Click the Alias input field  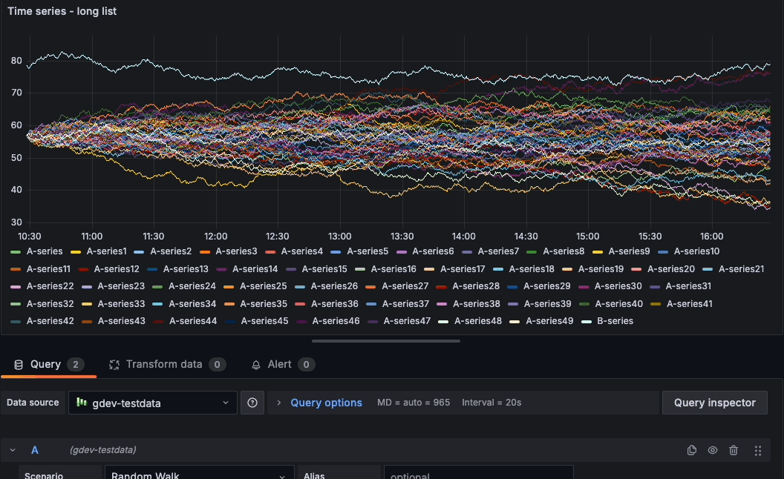coord(477,475)
